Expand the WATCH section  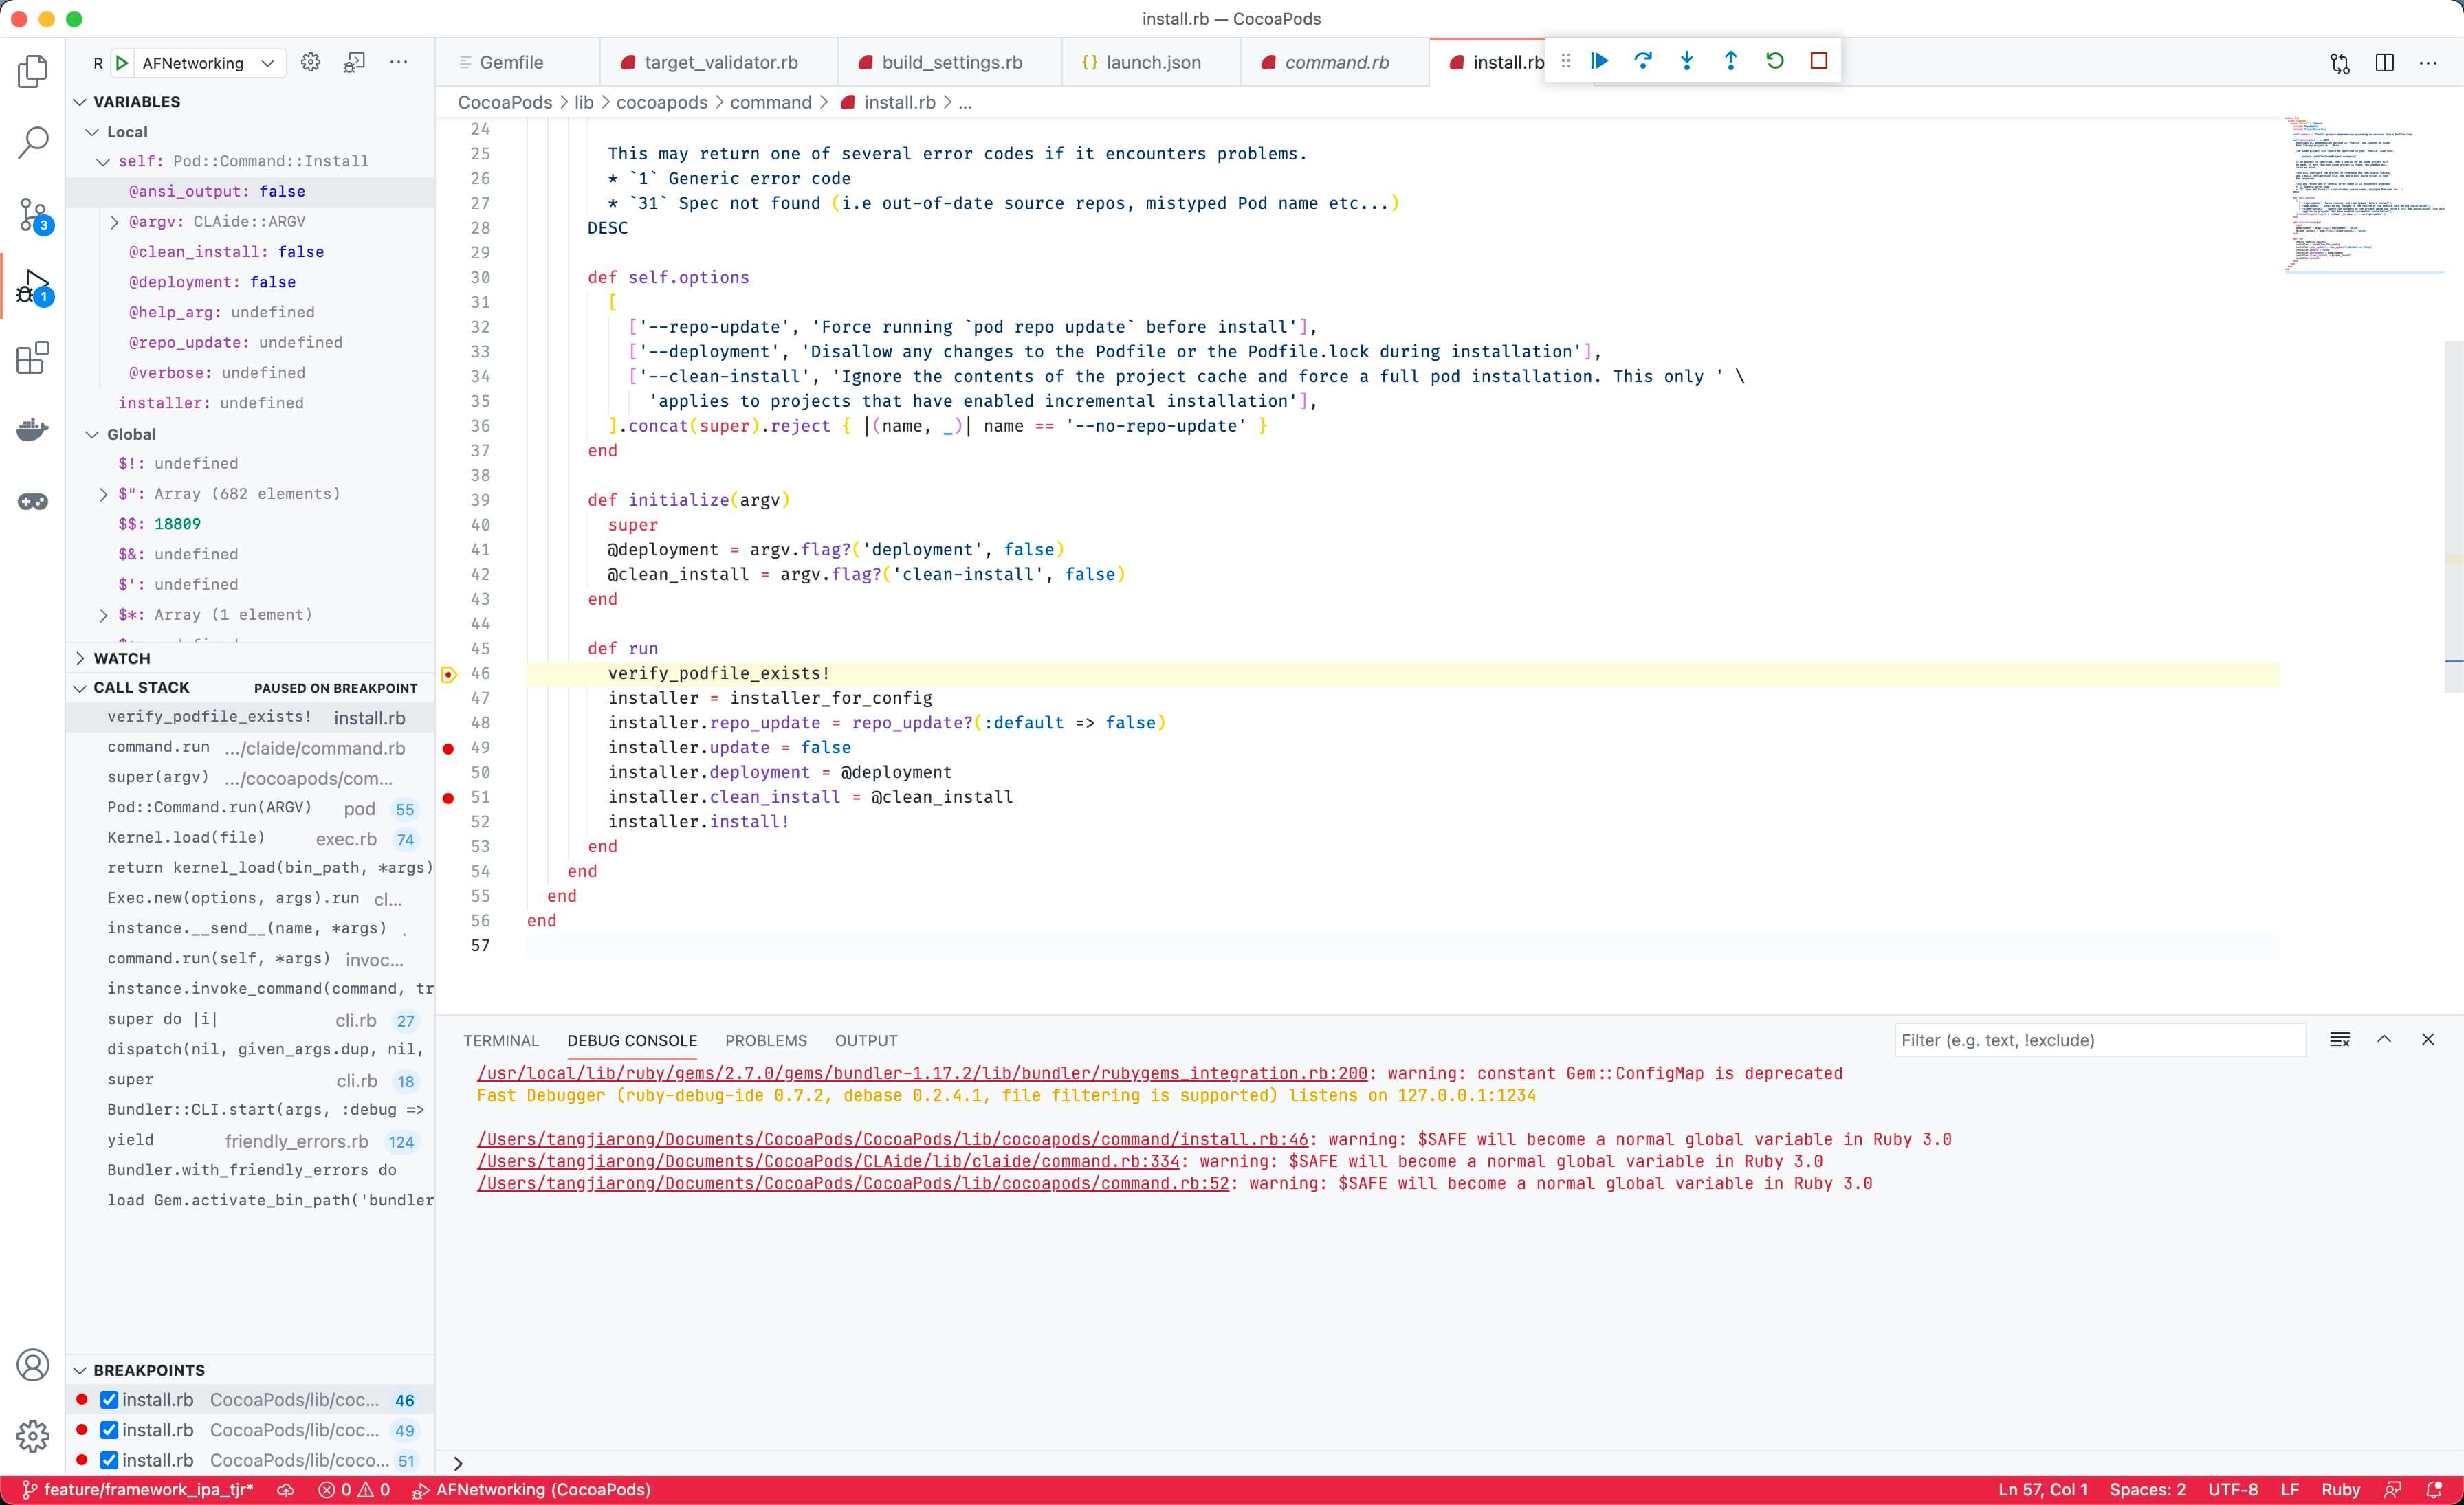click(x=121, y=658)
